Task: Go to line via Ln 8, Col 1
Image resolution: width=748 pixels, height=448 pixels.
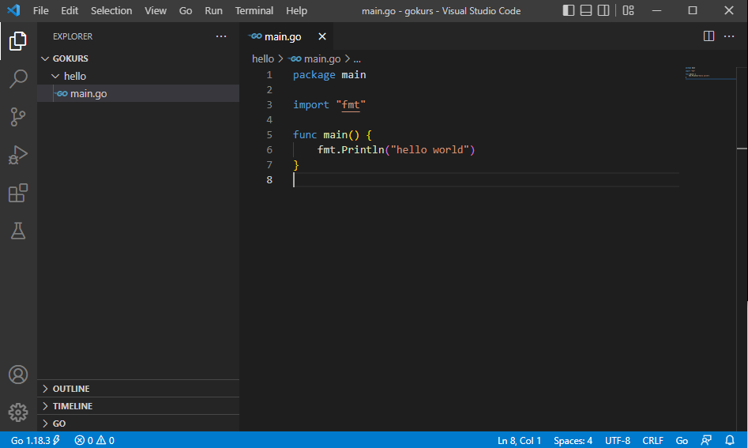Action: 519,440
